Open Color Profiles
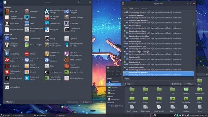The image size is (208, 117). (32, 39)
